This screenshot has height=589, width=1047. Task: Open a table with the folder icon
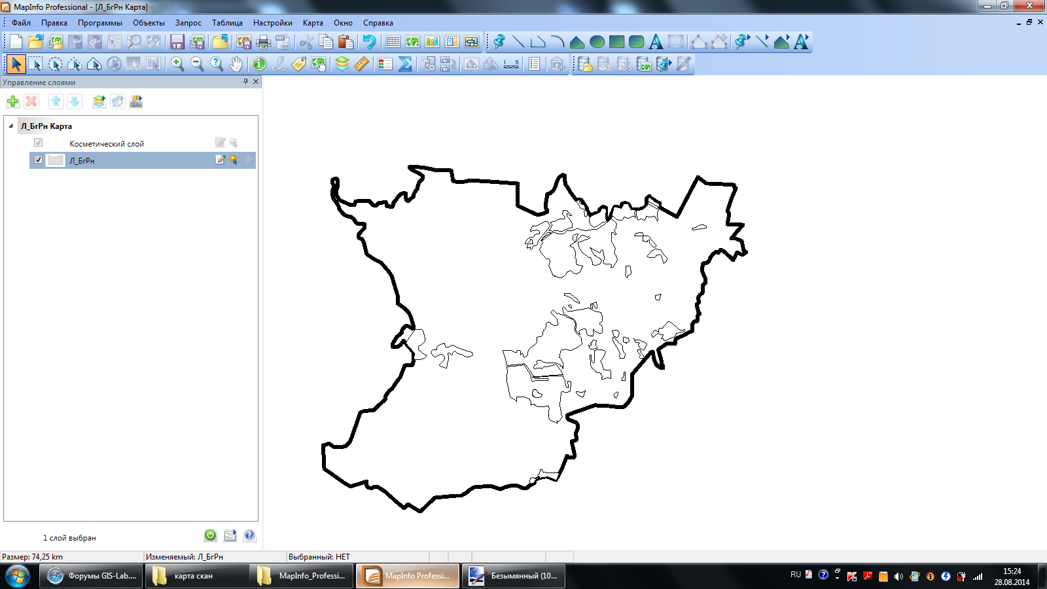coord(36,42)
